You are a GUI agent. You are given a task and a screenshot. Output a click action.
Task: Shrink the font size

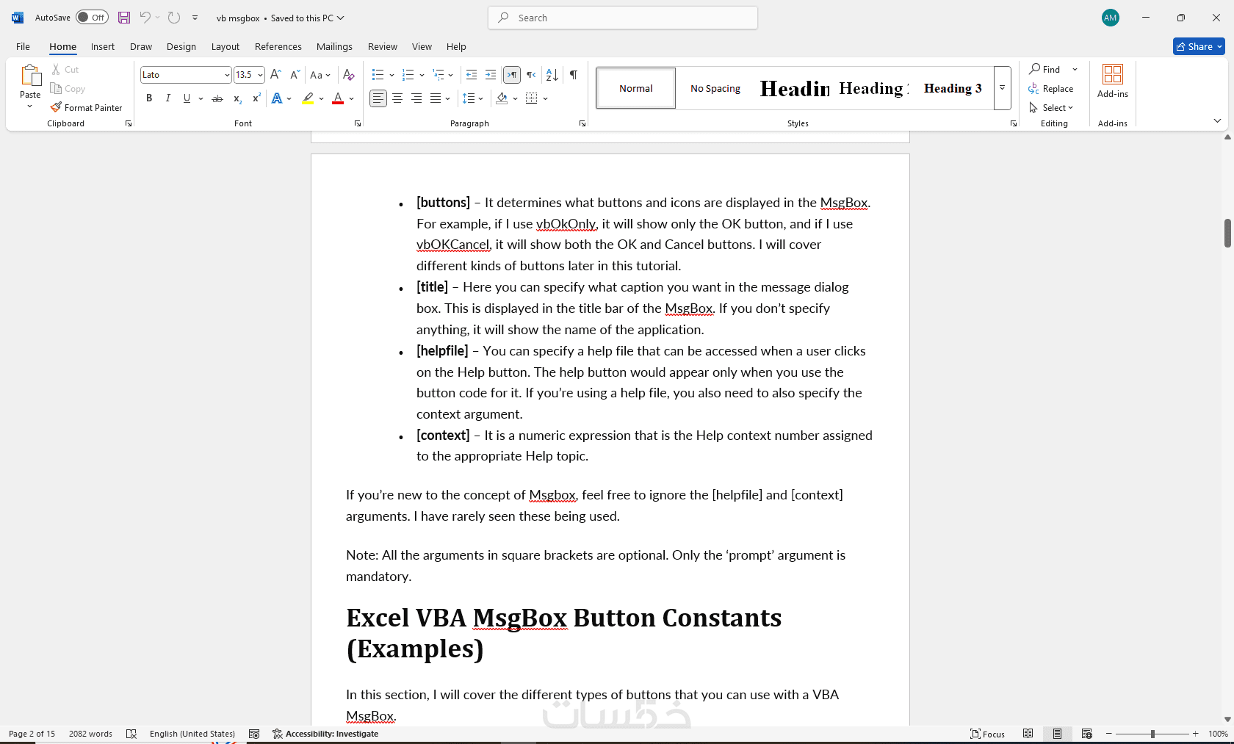coord(295,75)
